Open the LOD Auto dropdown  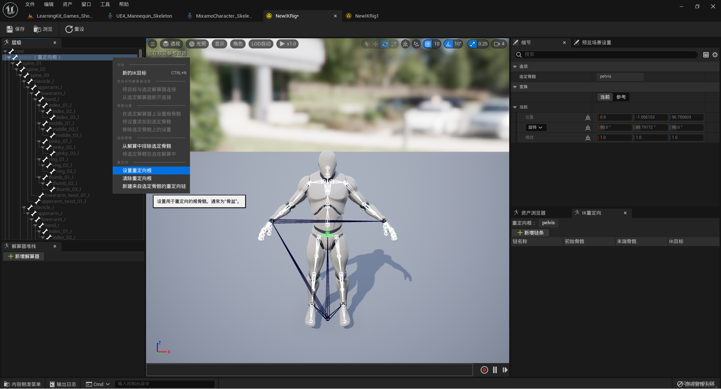(261, 44)
